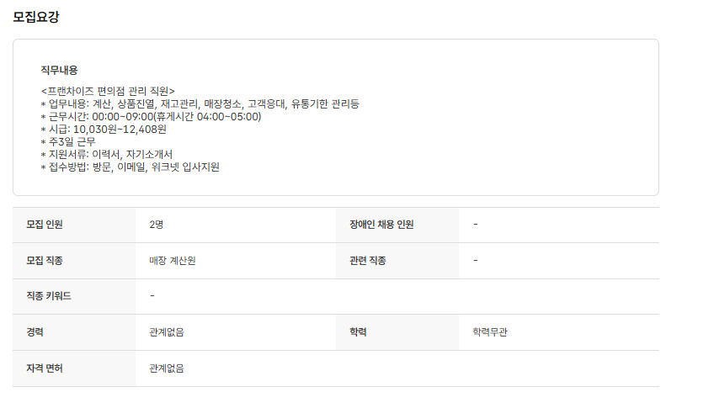Click the 학력무관 value
Image resolution: width=719 pixels, height=408 pixels.
490,332
